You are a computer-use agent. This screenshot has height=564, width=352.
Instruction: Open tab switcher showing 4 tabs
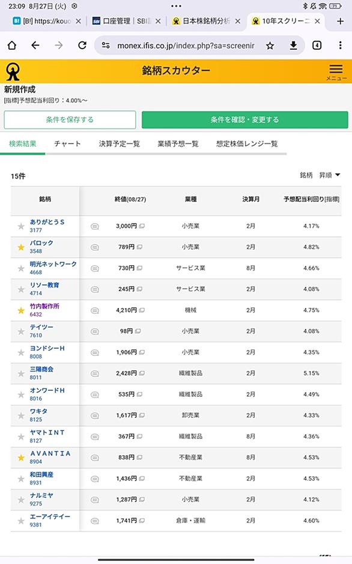point(317,45)
